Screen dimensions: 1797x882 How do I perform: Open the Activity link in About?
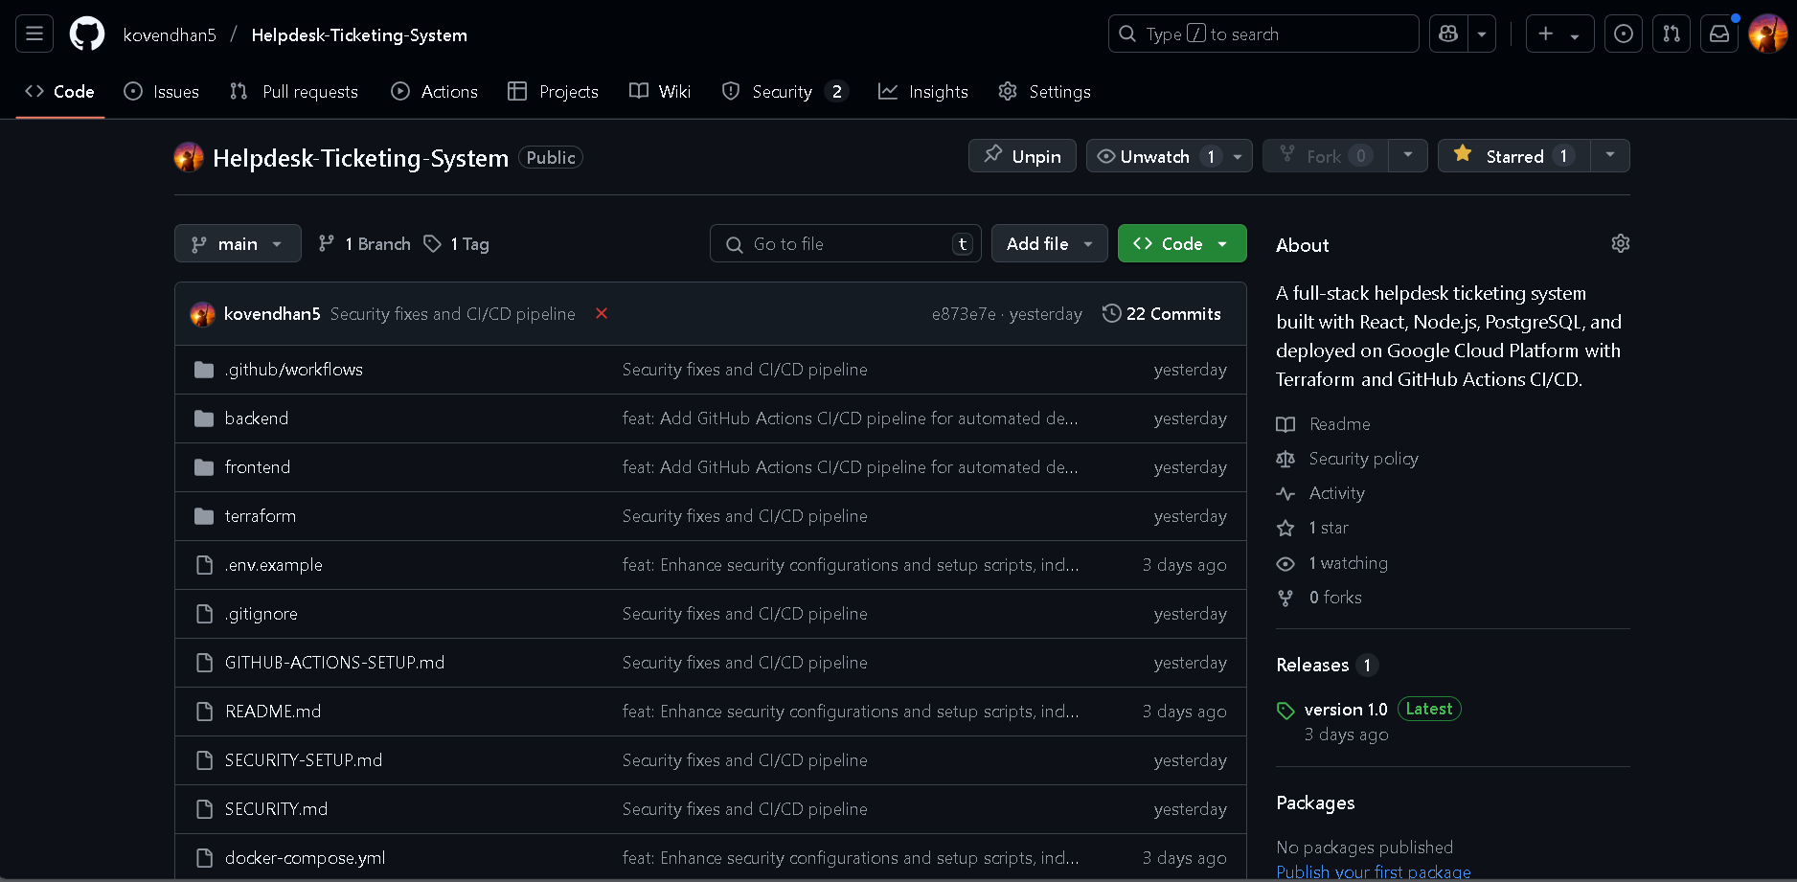1321,493
